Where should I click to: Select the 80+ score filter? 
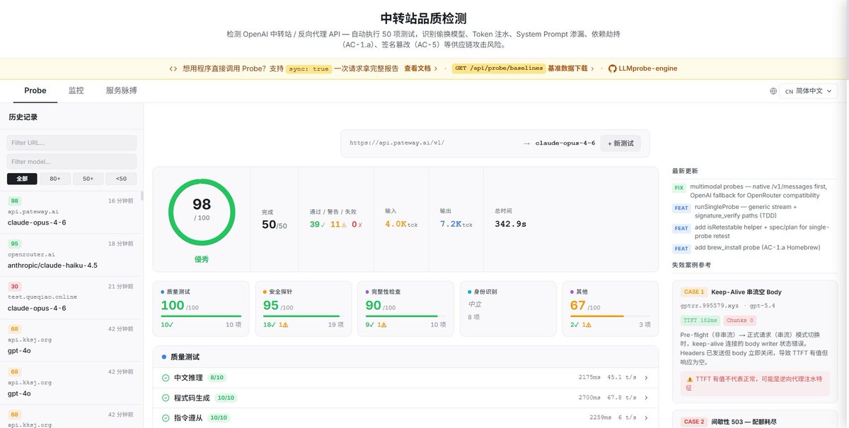tap(54, 179)
